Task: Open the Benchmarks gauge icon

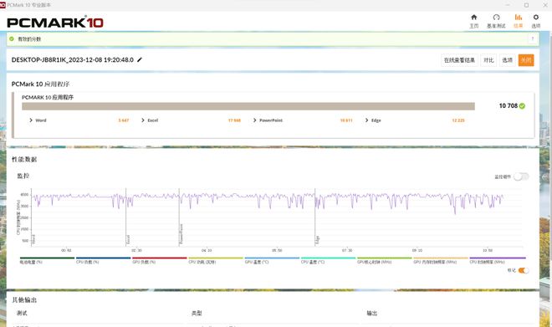Action: [x=496, y=18]
